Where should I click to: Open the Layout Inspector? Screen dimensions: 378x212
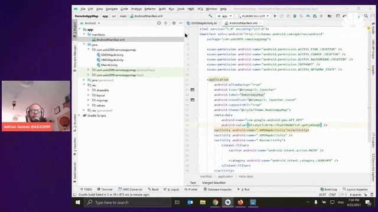coord(355,190)
